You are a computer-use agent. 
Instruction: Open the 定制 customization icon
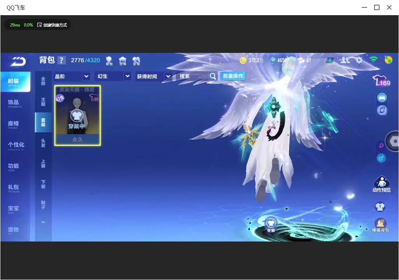click(136, 61)
